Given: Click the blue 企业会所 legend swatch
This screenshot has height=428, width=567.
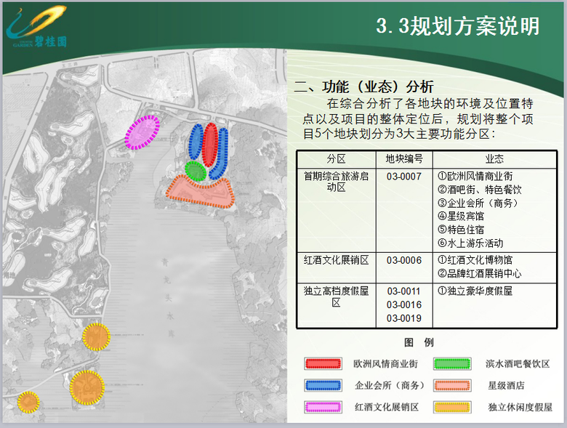Looking at the screenshot, I should tap(323, 385).
